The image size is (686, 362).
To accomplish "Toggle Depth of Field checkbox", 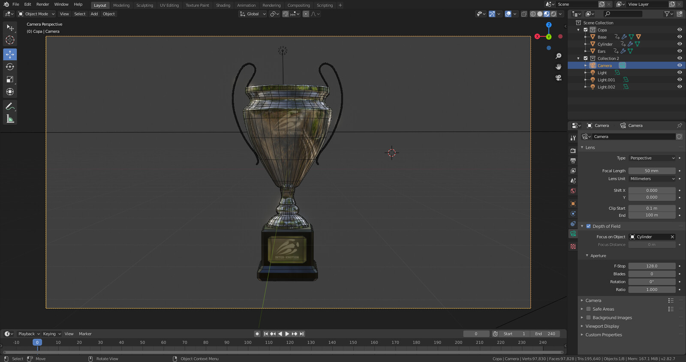I will point(588,226).
